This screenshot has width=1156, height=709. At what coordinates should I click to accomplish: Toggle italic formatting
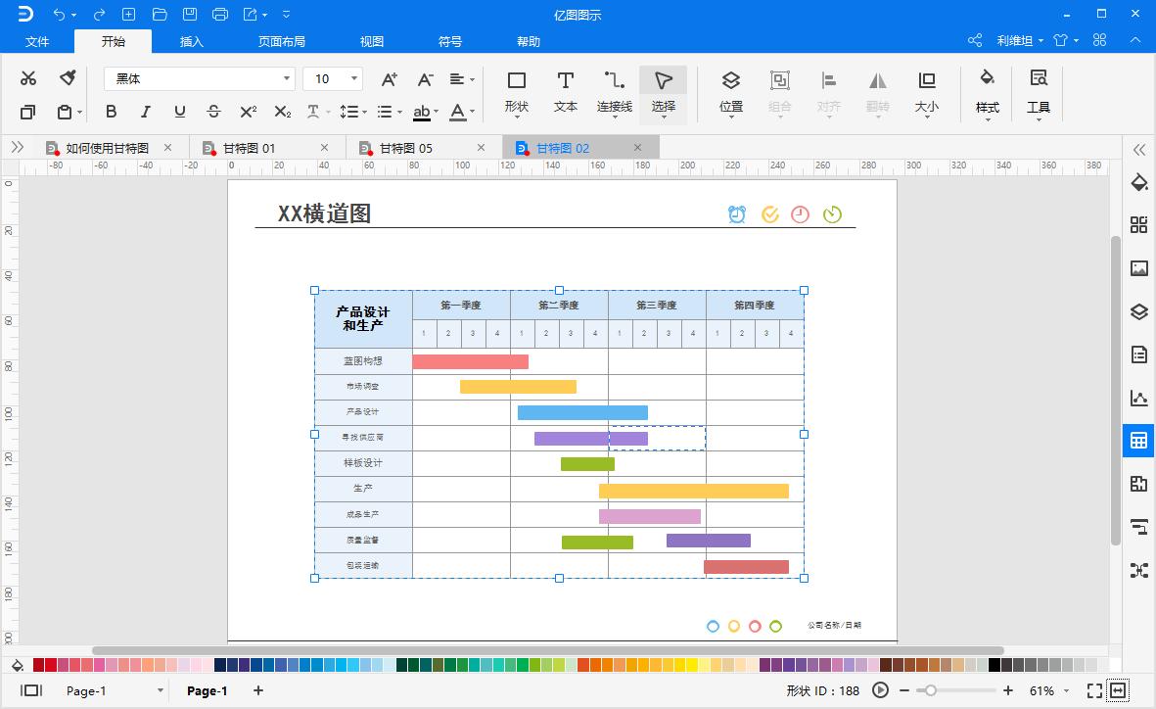(x=145, y=112)
